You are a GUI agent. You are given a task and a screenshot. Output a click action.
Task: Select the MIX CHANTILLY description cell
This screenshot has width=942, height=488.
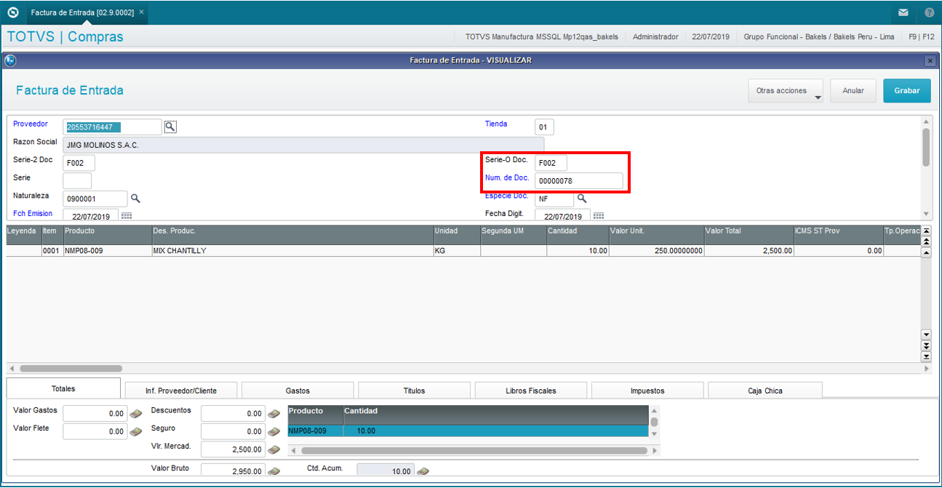click(x=292, y=250)
